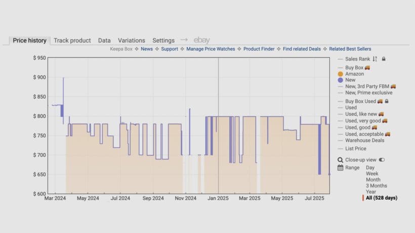Click the orange Amazon color dot

(340, 74)
